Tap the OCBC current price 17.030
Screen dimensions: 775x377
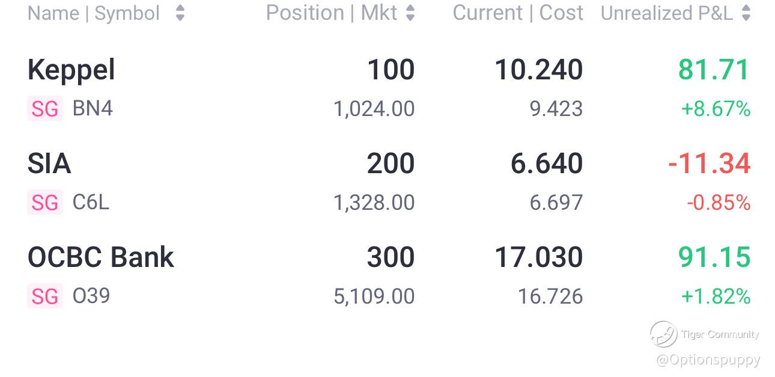538,257
